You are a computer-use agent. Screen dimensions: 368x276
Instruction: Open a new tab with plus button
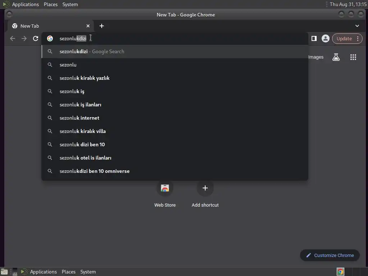[102, 26]
